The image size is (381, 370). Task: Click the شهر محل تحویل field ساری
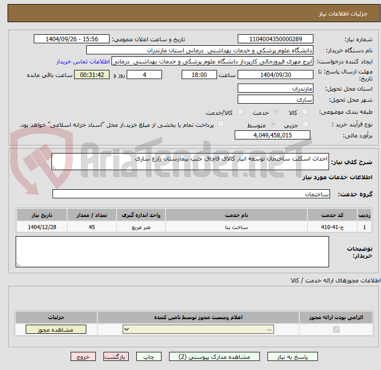(276, 99)
